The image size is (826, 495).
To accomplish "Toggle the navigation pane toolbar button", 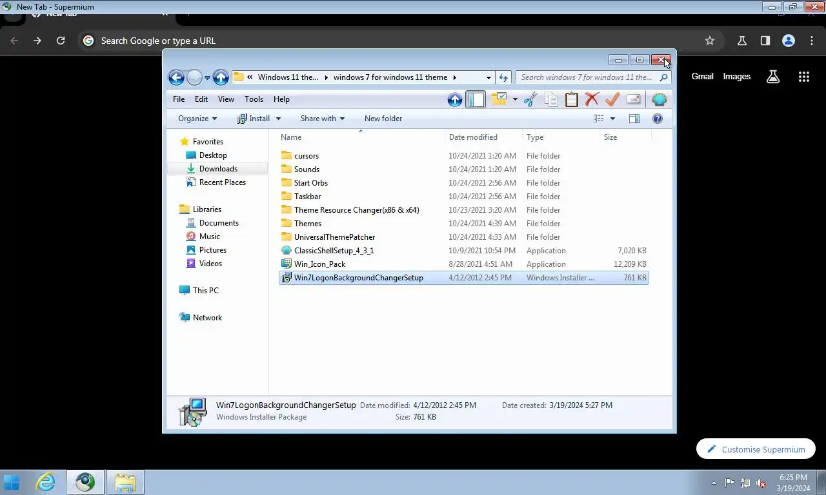I will coord(476,99).
